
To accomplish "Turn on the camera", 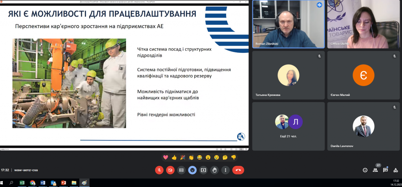I will pyautogui.click(x=170, y=170).
